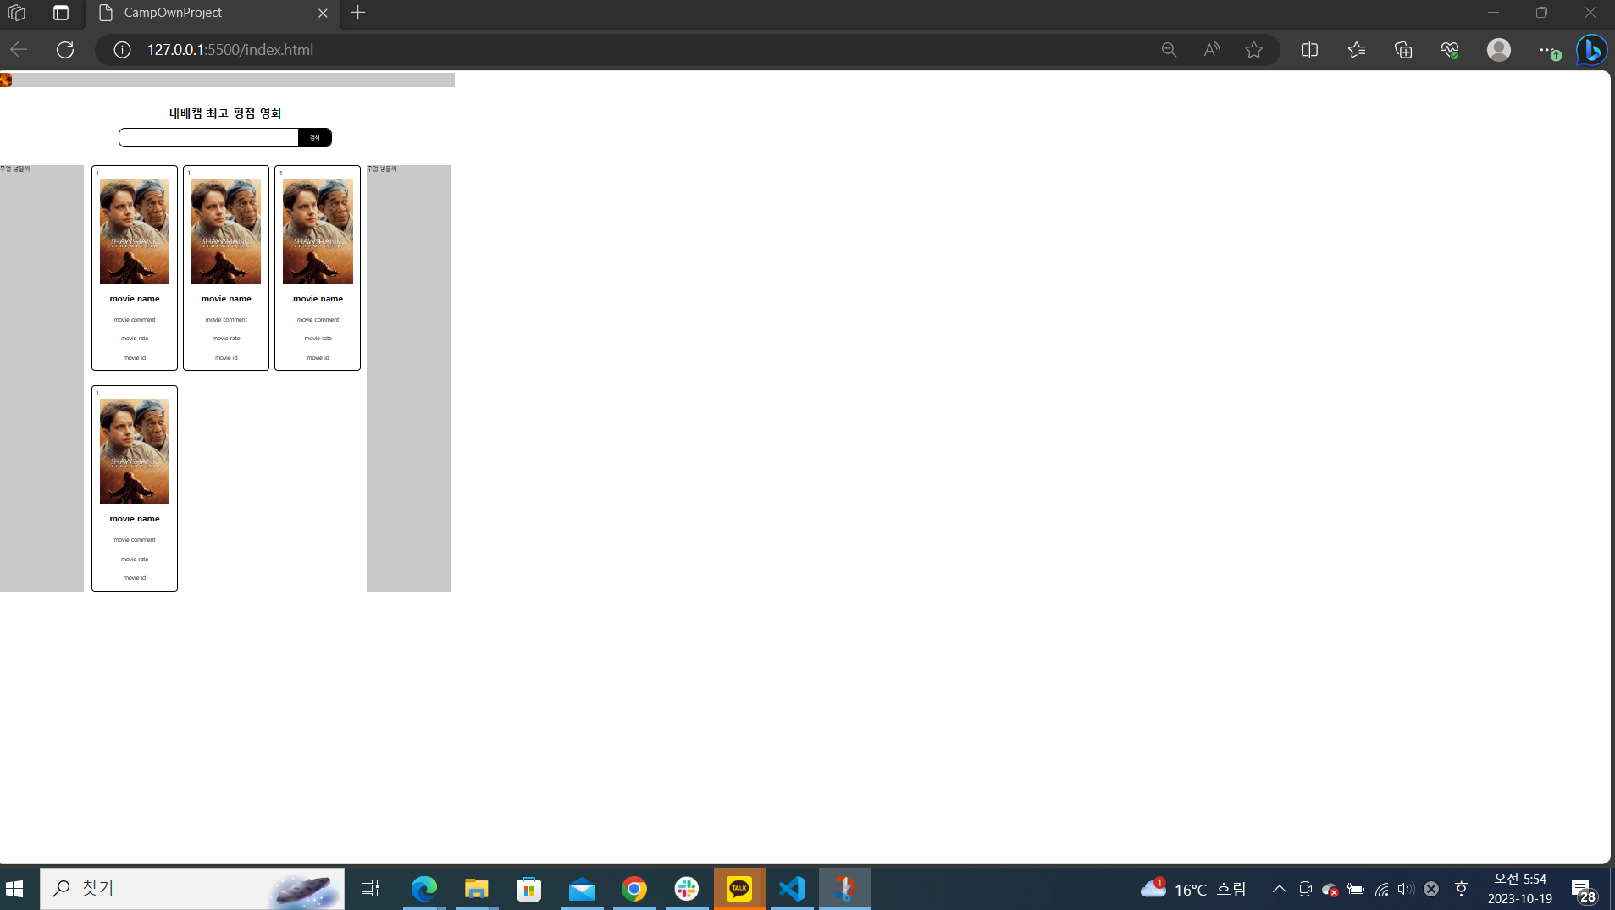Image resolution: width=1615 pixels, height=910 pixels.
Task: Open tab actions menu icon
Action: point(61,13)
